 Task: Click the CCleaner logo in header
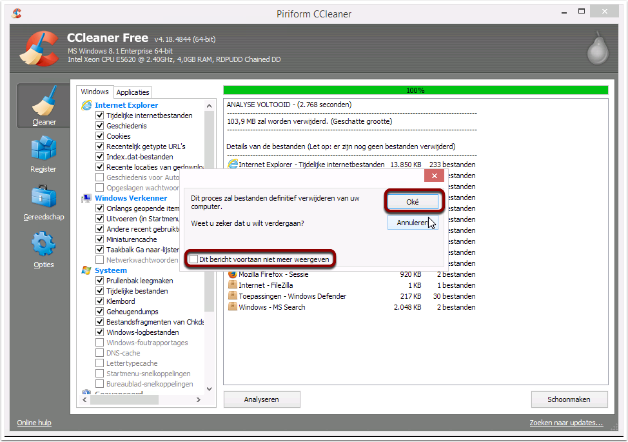click(x=39, y=48)
